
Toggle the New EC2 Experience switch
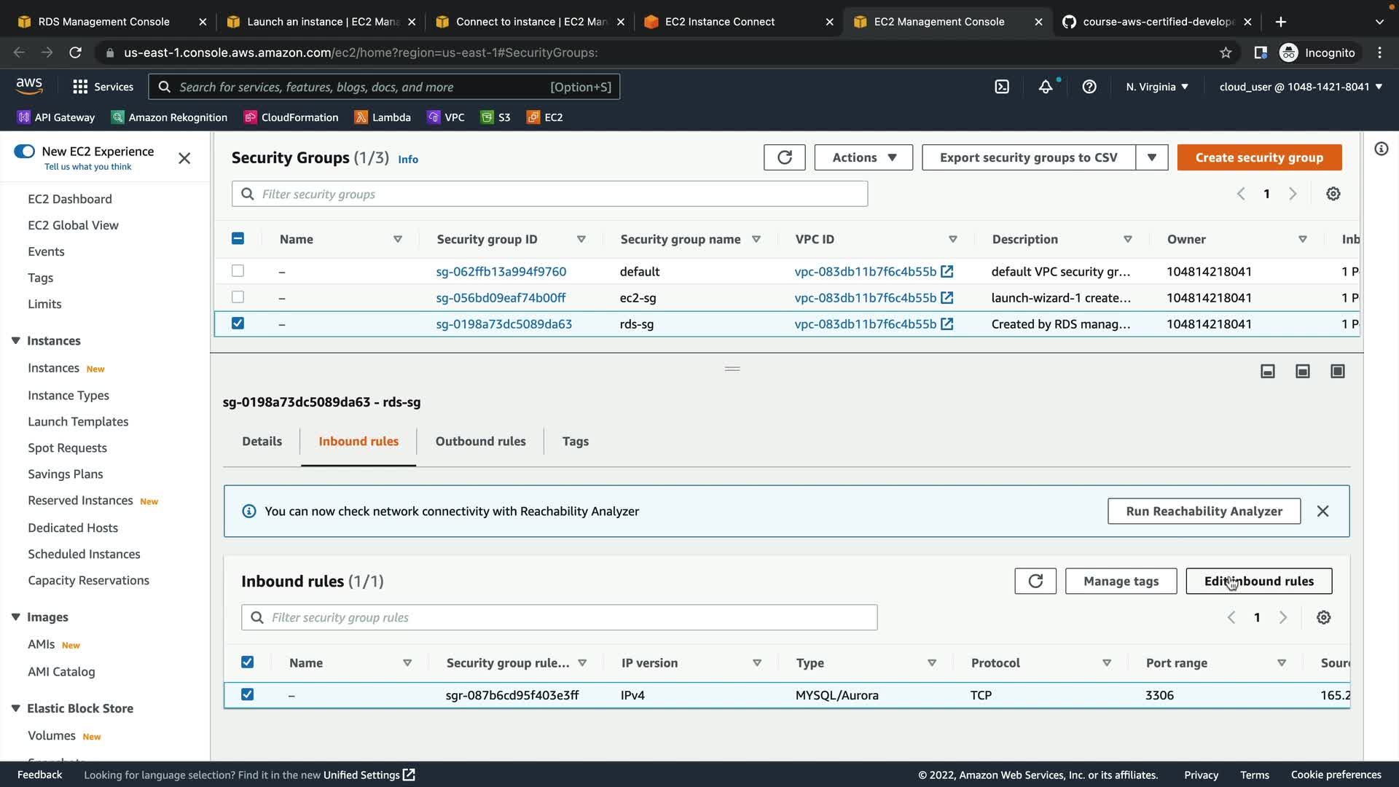[x=25, y=152]
